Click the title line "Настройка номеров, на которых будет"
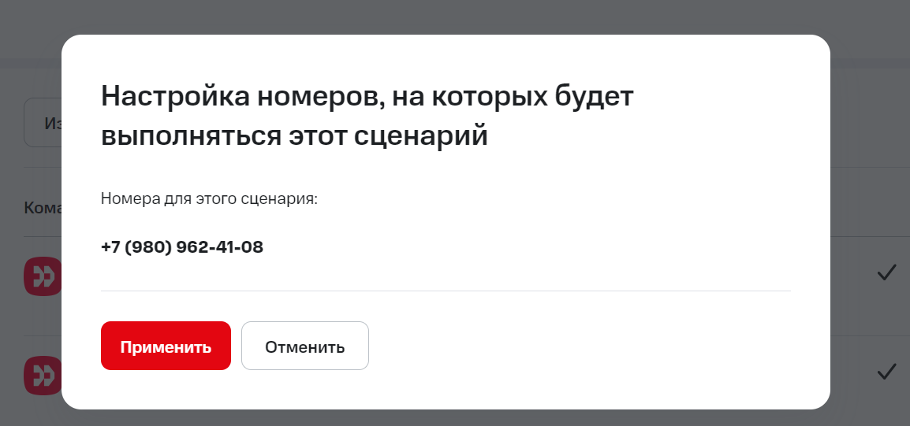Image resolution: width=910 pixels, height=426 pixels. pos(367,97)
